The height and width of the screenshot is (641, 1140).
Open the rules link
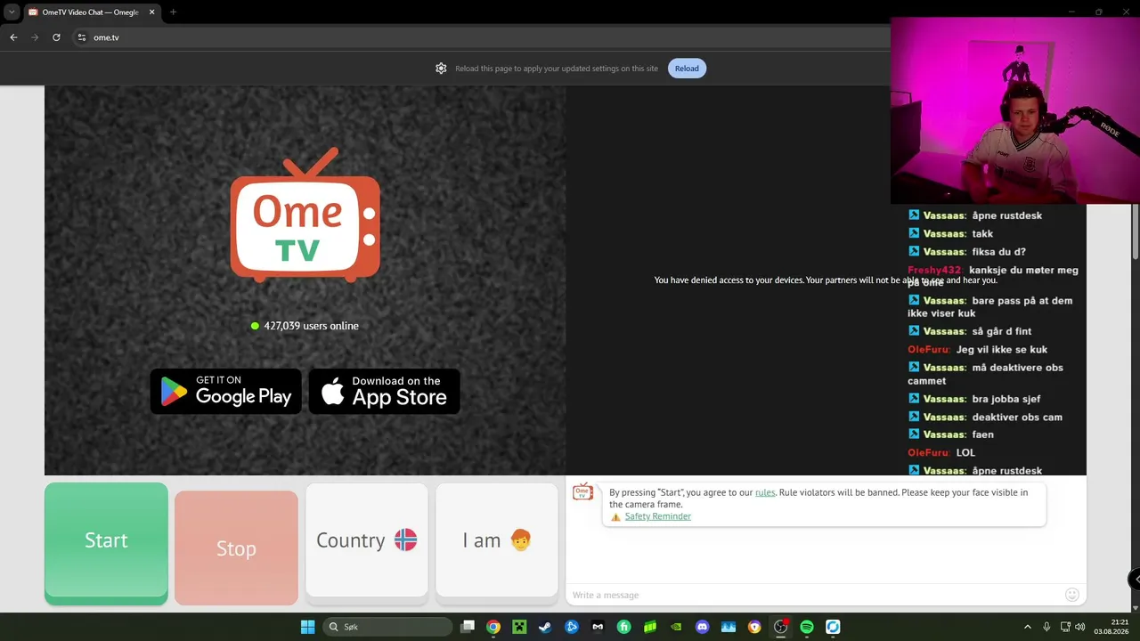pos(765,492)
